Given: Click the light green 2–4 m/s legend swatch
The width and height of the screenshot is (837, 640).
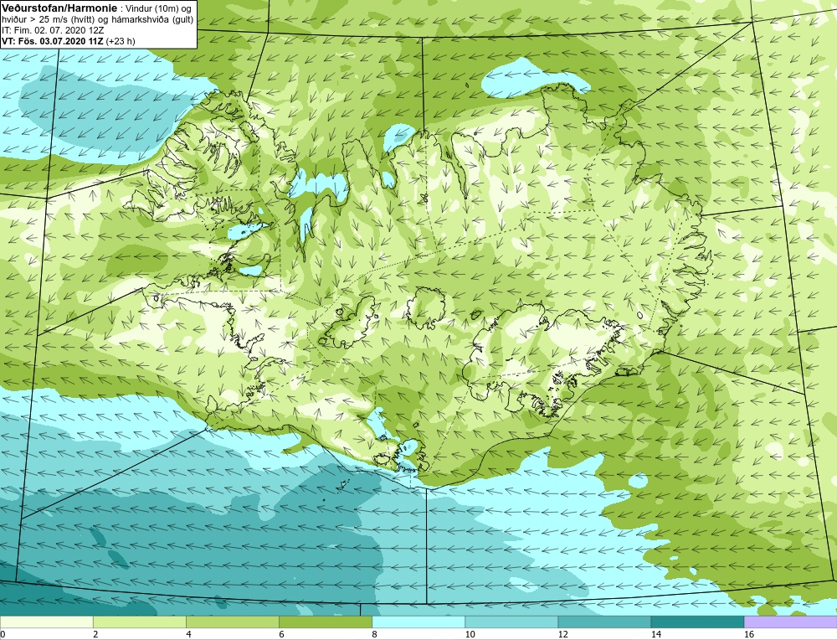Looking at the screenshot, I should coord(139,622).
